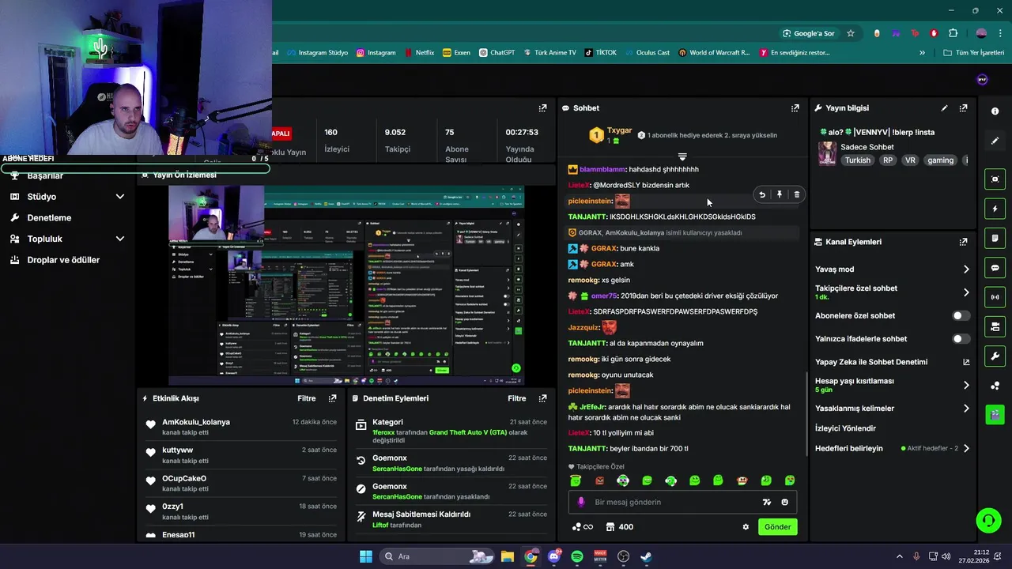Pop out the Etkinlik Akışı panel
The width and height of the screenshot is (1012, 569).
332,398
